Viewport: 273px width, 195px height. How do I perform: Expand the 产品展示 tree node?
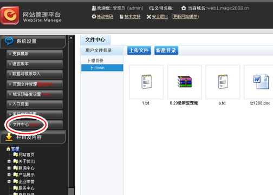pos(9,174)
